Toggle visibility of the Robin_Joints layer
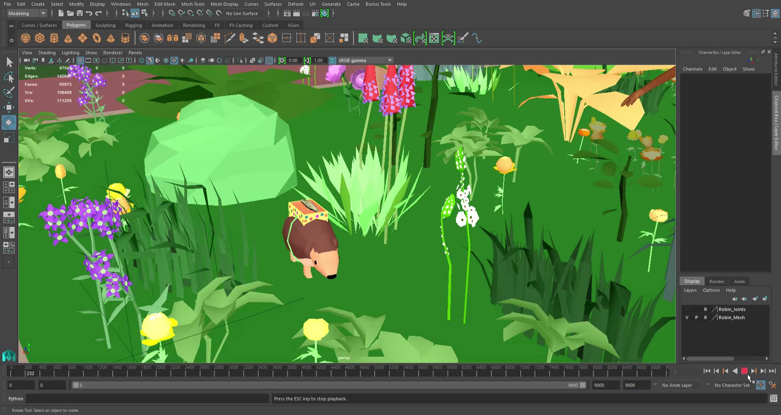 point(687,309)
